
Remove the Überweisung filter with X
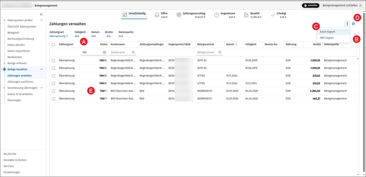point(67,36)
